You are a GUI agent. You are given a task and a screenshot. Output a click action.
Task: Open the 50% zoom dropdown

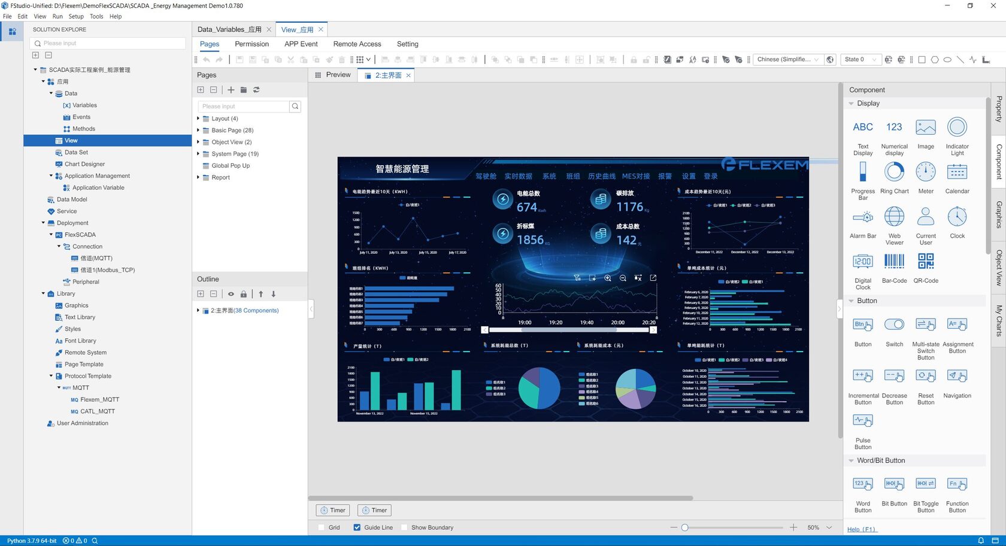(829, 527)
